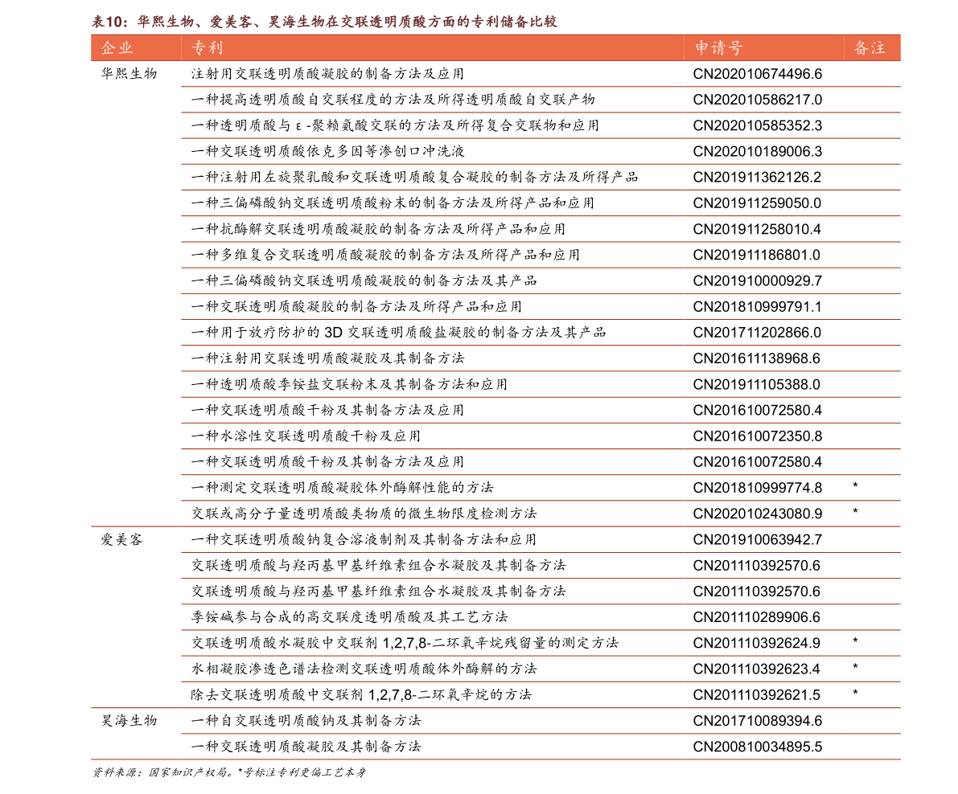
Task: Select patent 一种交联透明质酸凝胶及其制备方法
Action: (306, 747)
